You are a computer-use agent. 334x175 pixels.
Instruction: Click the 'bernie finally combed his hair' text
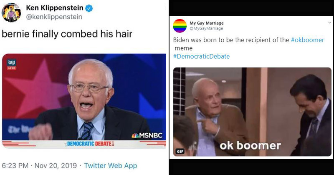pyautogui.click(x=67, y=34)
